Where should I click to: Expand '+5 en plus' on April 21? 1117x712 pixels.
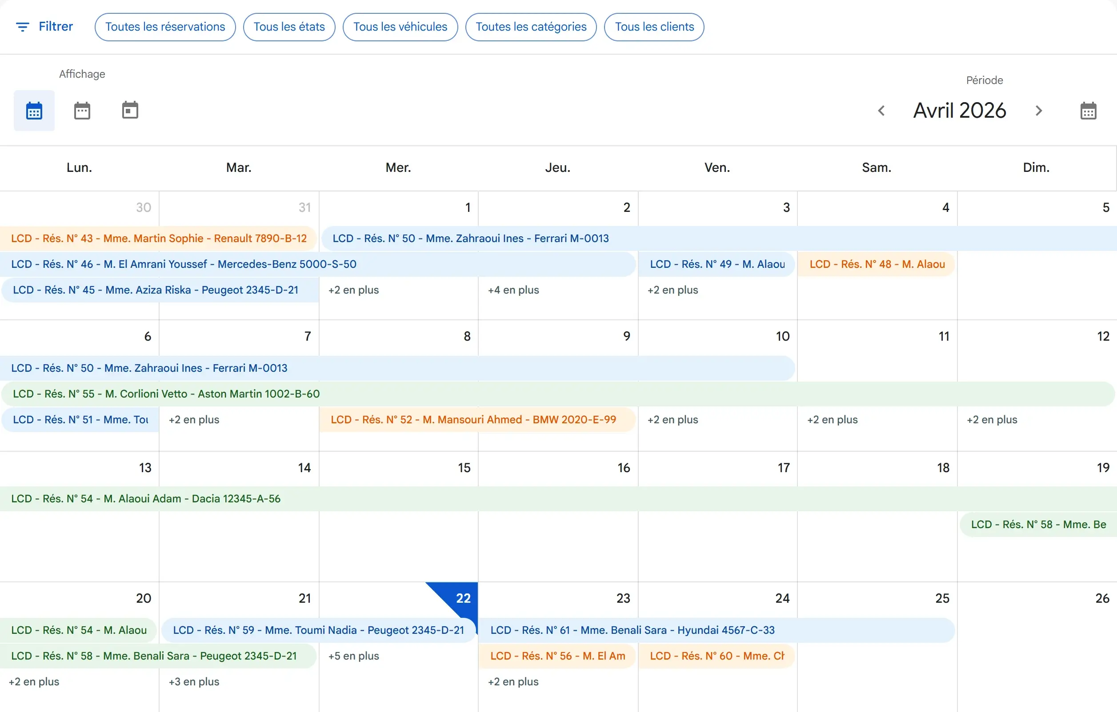pyautogui.click(x=353, y=656)
